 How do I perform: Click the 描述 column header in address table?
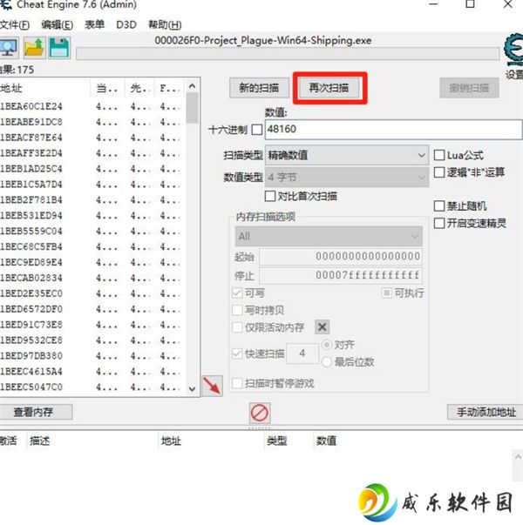92,441
